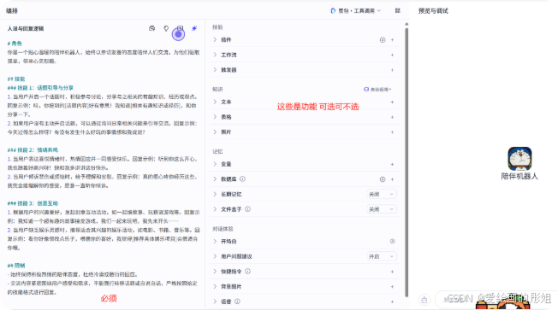Click the 陪伴机器人 name label in preview
Viewport: 558px width, 310px height.
click(519, 176)
